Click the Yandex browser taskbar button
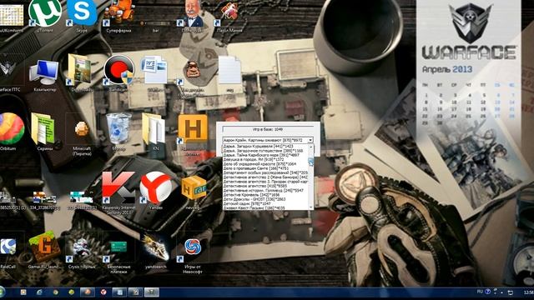Image resolution: width=534 pixels, height=300 pixels. click(103, 292)
